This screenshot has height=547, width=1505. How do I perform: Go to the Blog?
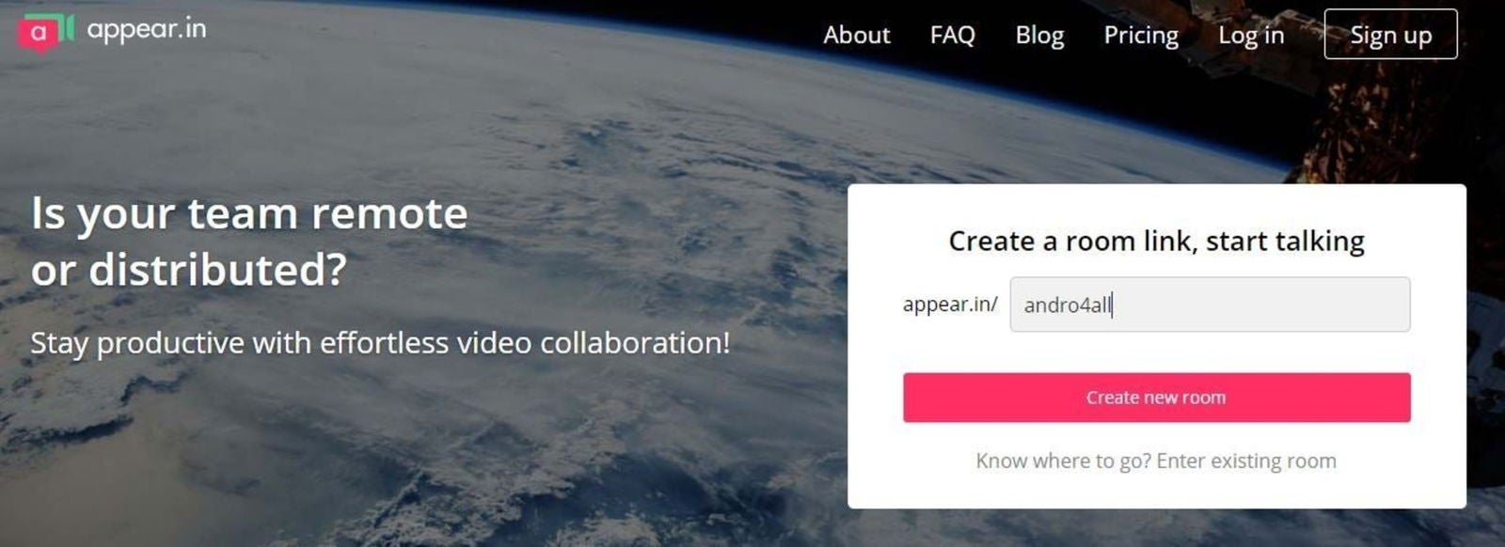(x=1039, y=35)
